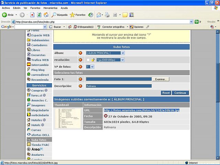Click the Continuar button
The width and height of the screenshot is (220, 165).
[180, 93]
